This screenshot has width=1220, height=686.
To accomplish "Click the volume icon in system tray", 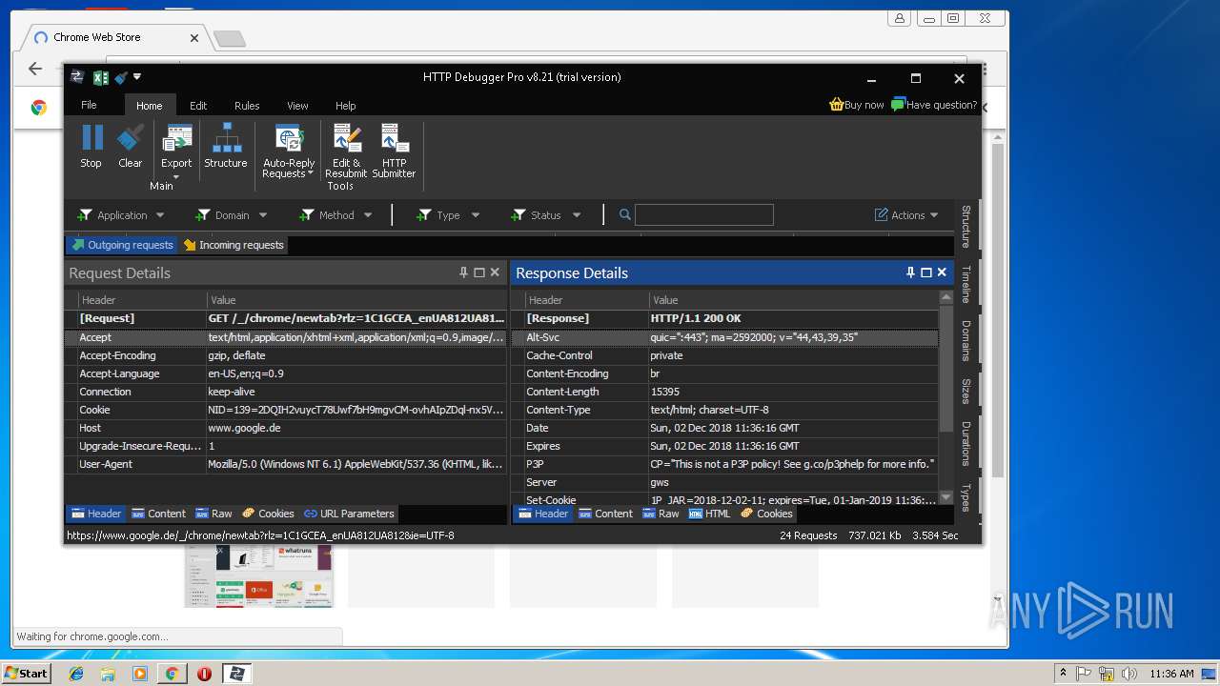I will pyautogui.click(x=1129, y=674).
